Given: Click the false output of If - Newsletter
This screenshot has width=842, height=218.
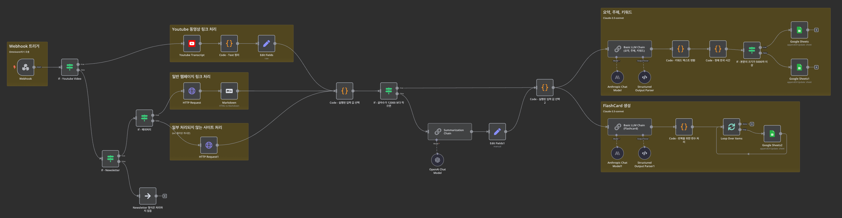Looking at the screenshot, I should click(119, 161).
